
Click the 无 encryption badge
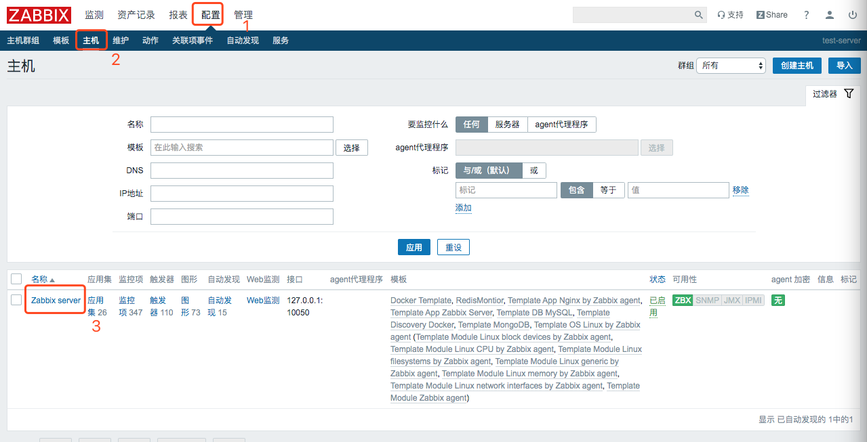pyautogui.click(x=778, y=301)
